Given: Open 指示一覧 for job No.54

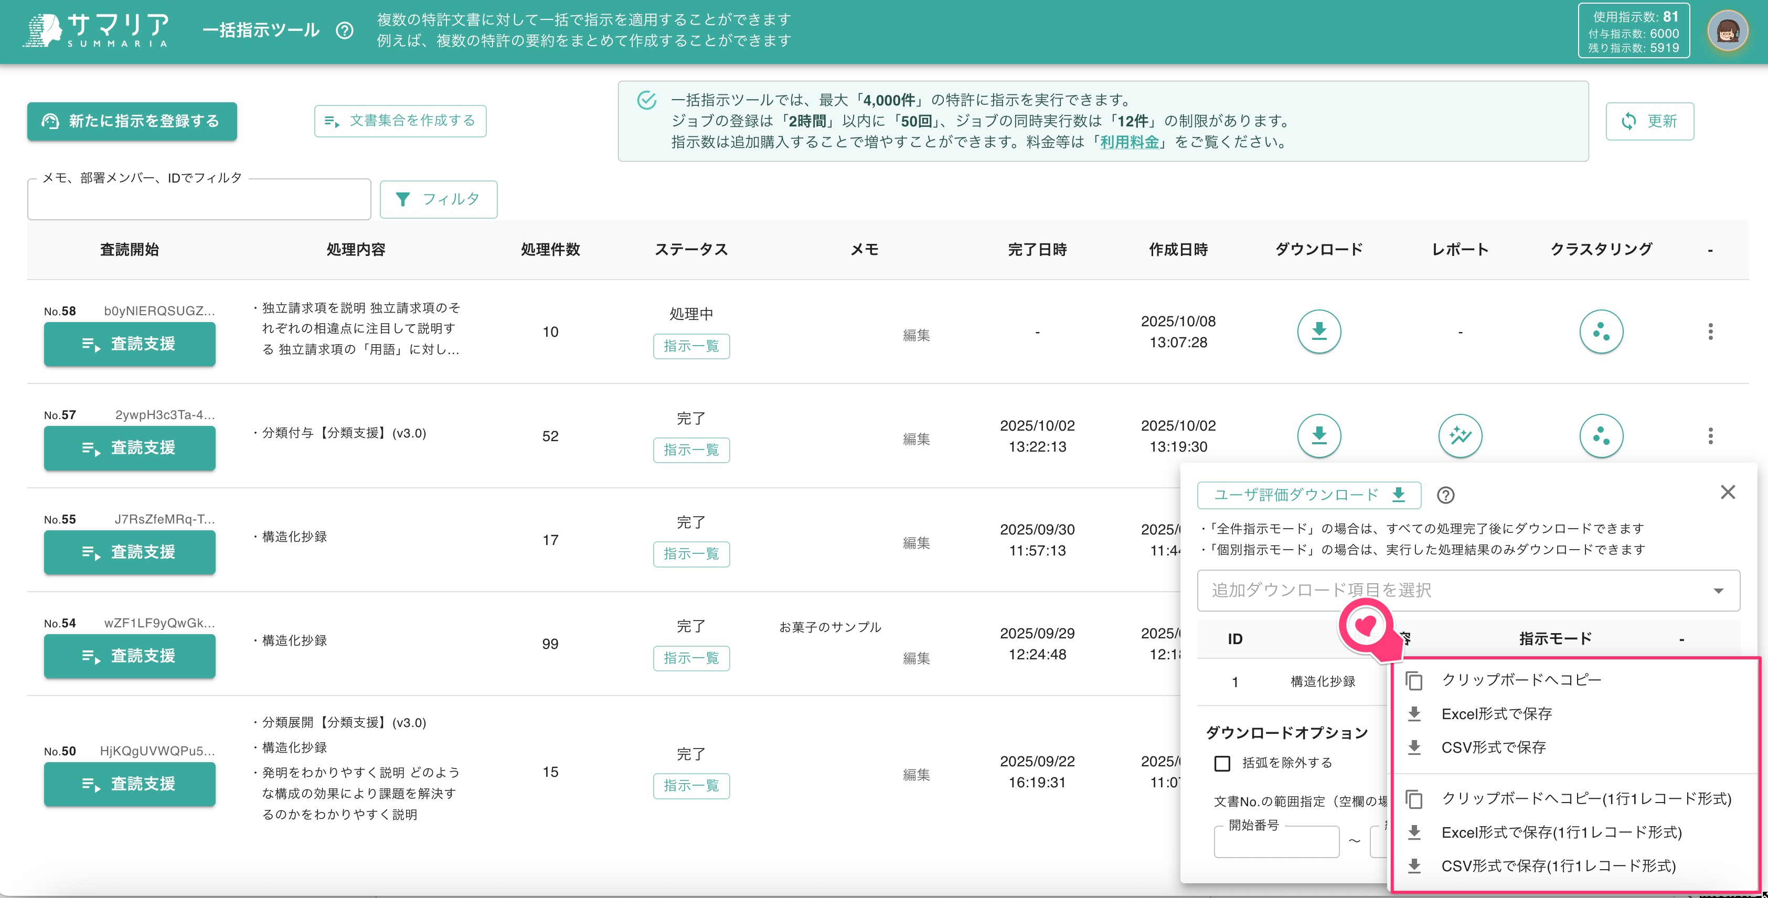Looking at the screenshot, I should [691, 658].
